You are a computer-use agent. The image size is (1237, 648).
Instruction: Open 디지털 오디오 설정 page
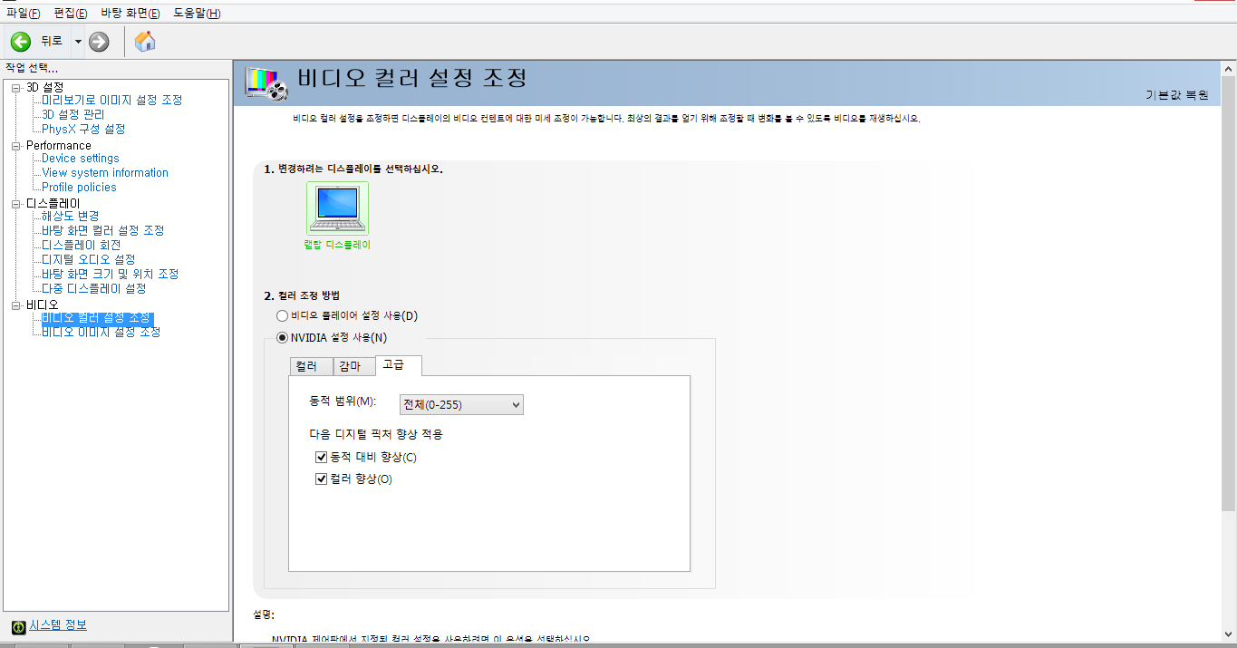88,259
